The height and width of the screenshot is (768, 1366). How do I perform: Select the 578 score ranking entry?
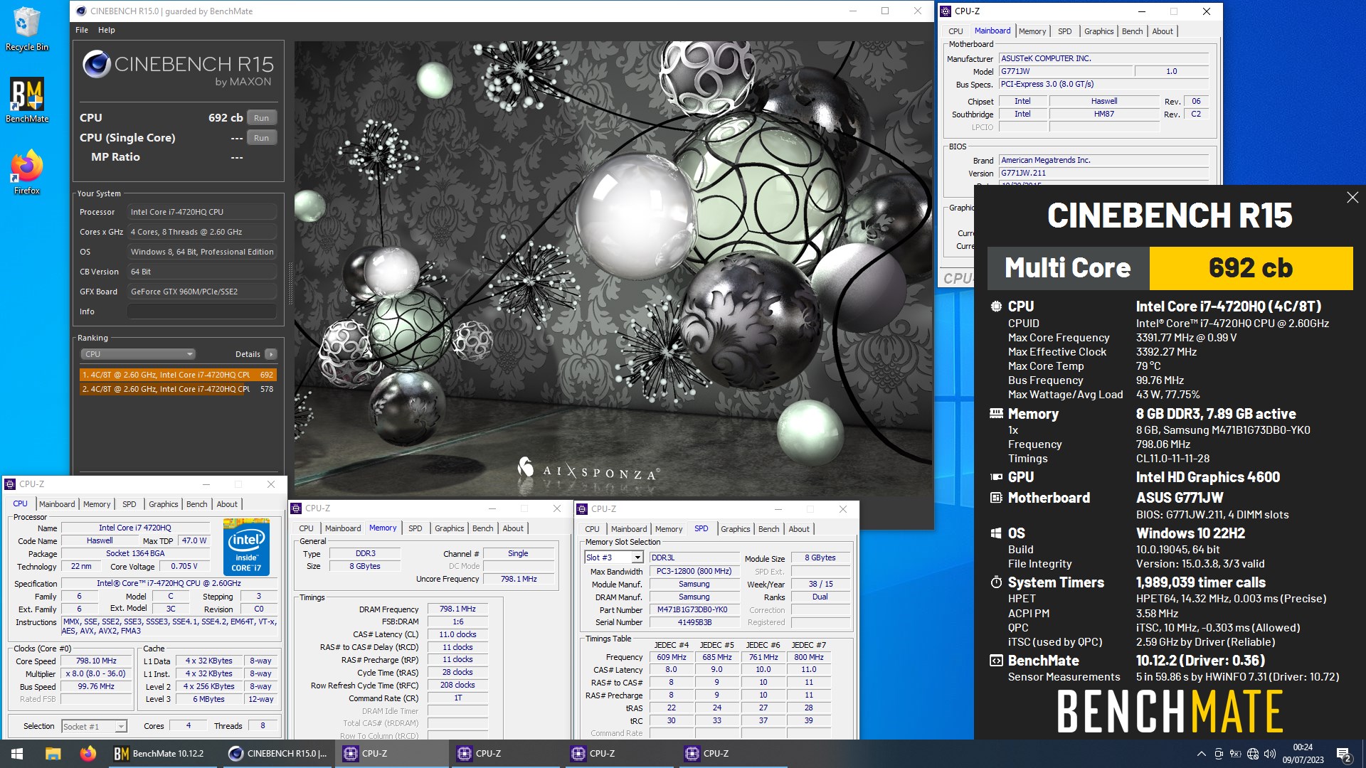click(178, 389)
